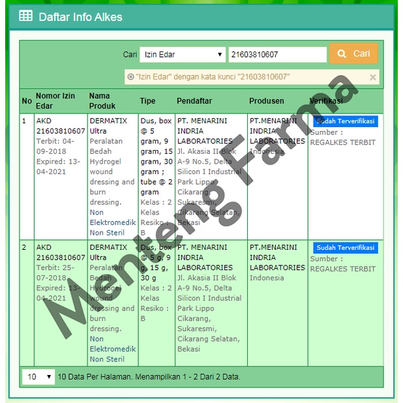This screenshot has height=403, width=403.
Task: Open the 10 per page dropdown
Action: point(38,376)
